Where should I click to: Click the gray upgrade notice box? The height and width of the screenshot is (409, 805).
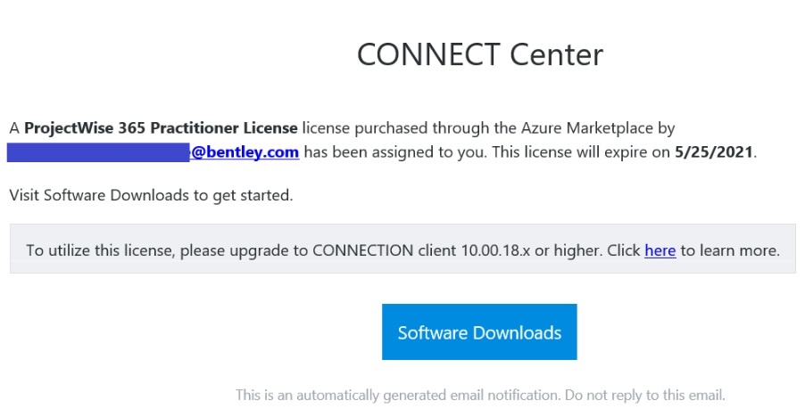(x=402, y=249)
